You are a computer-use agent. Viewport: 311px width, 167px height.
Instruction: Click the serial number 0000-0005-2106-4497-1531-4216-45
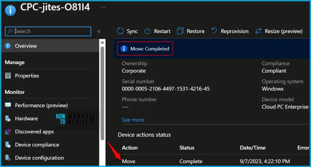166,89
